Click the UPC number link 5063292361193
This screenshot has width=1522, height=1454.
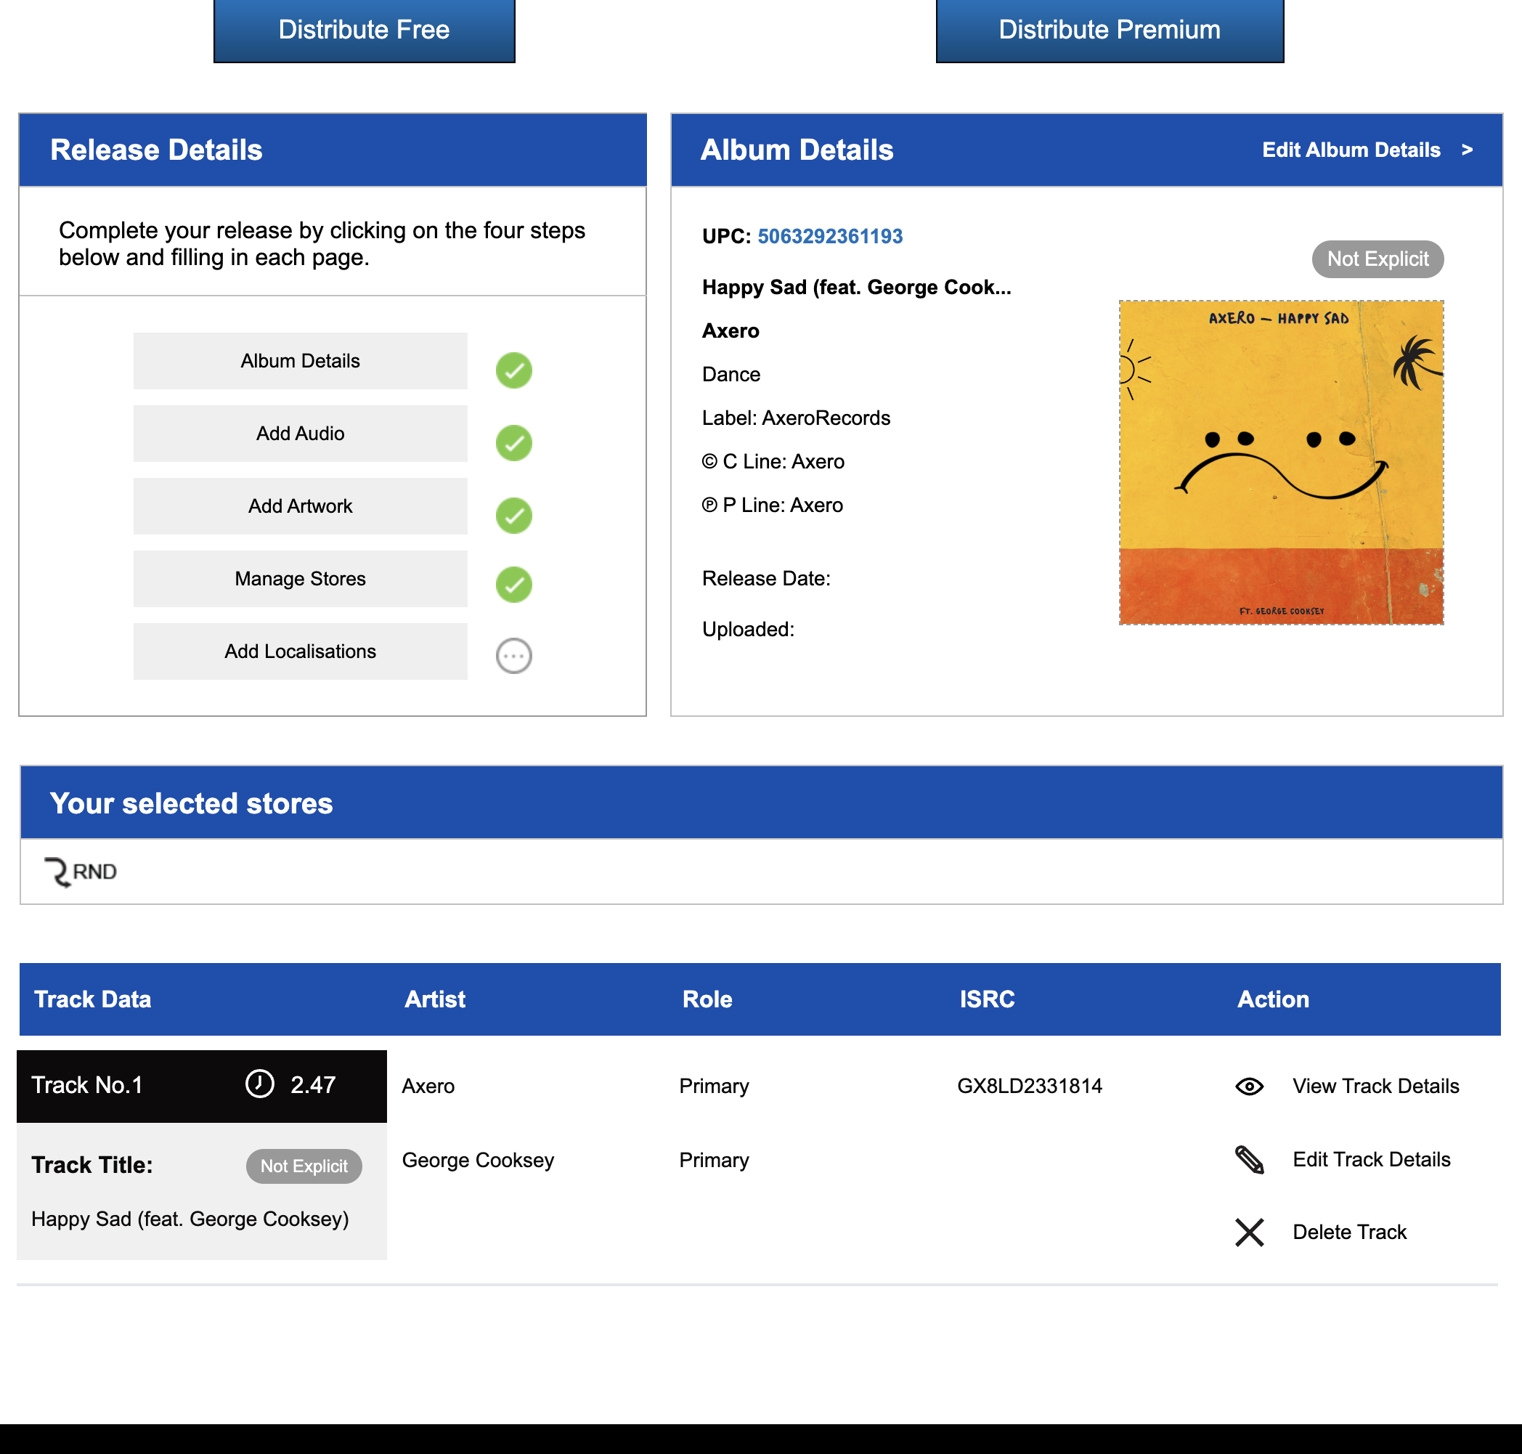pos(829,236)
